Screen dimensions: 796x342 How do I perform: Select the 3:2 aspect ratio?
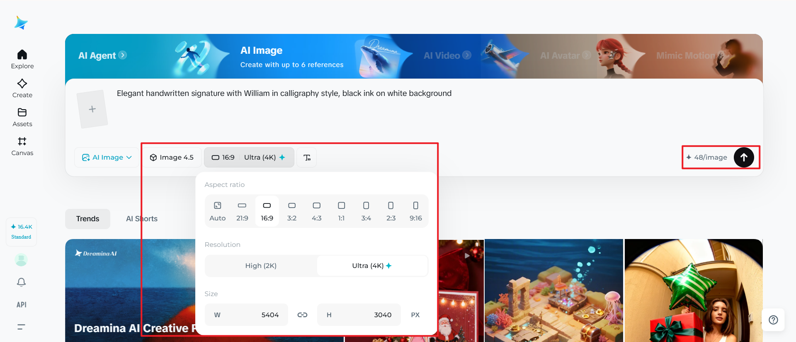coord(292,211)
